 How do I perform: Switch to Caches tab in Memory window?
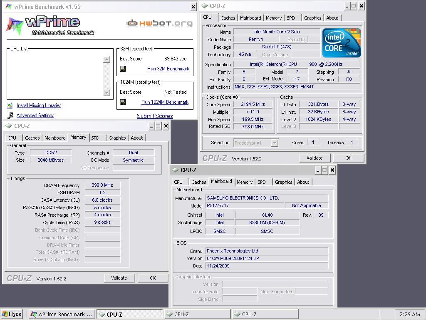(32, 138)
